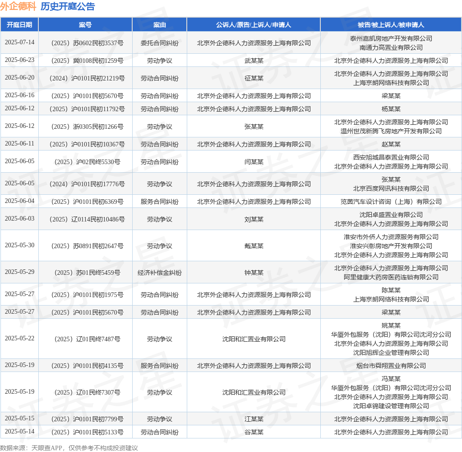Select defendant 赵某某

(x=391, y=144)
